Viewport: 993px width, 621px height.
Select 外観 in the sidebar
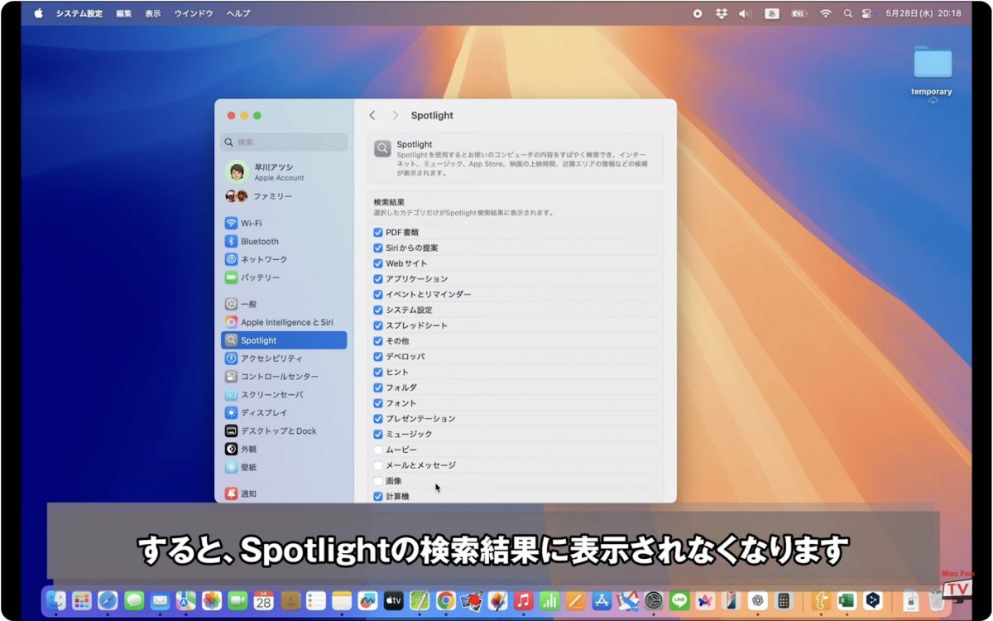click(x=284, y=449)
